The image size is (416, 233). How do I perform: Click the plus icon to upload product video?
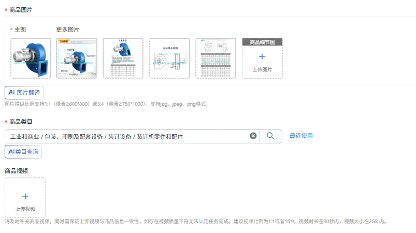tap(25, 196)
